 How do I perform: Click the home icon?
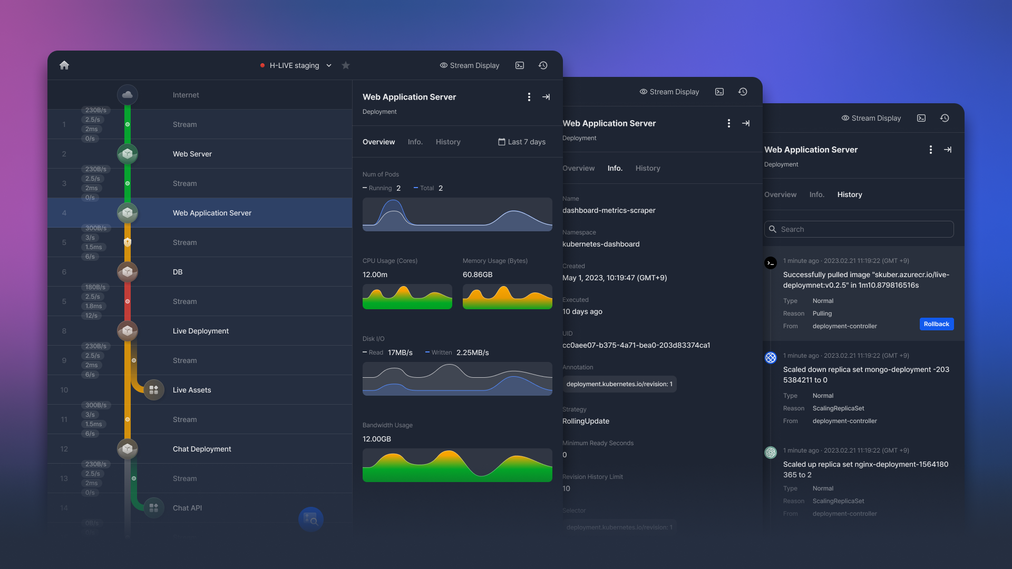64,65
